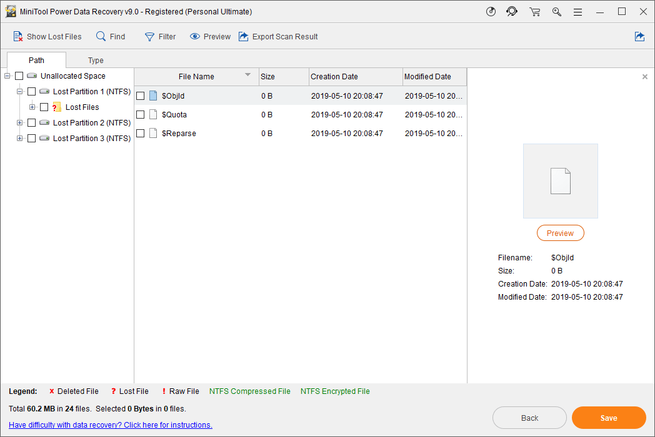
Task: Open the Show Lost Files tool
Action: (47, 36)
